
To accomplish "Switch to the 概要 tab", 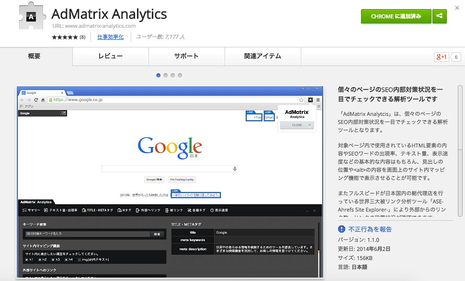I will pos(34,56).
